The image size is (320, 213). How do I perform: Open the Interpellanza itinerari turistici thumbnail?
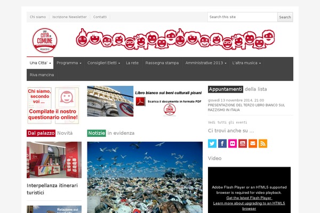(x=54, y=160)
